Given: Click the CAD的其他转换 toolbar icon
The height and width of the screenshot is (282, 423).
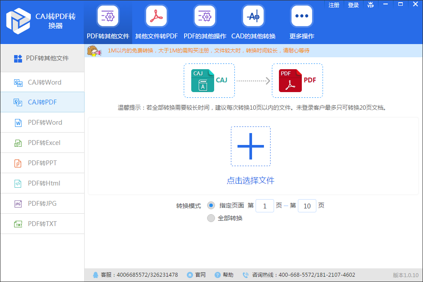Looking at the screenshot, I should coord(253,16).
